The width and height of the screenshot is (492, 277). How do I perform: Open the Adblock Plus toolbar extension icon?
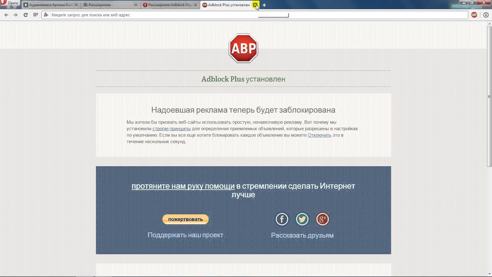pos(474,15)
